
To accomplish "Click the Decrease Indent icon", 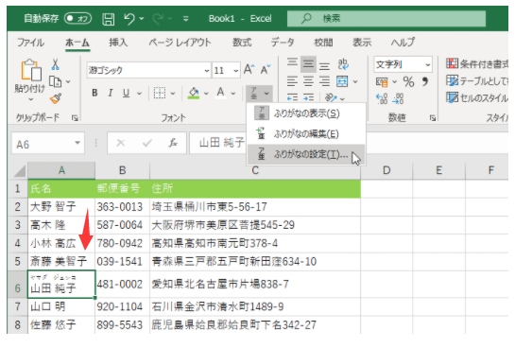I will 292,97.
